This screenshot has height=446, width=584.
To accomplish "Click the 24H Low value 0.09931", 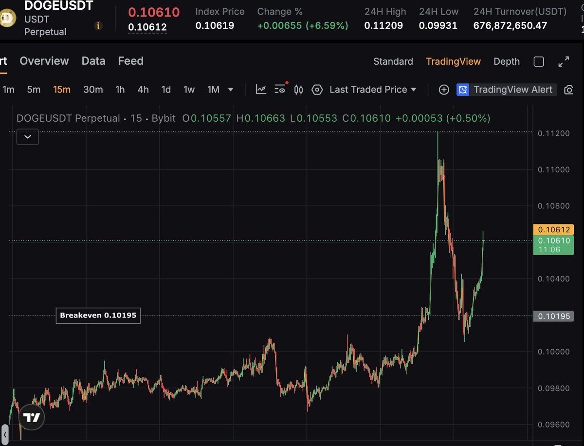I will coord(438,26).
